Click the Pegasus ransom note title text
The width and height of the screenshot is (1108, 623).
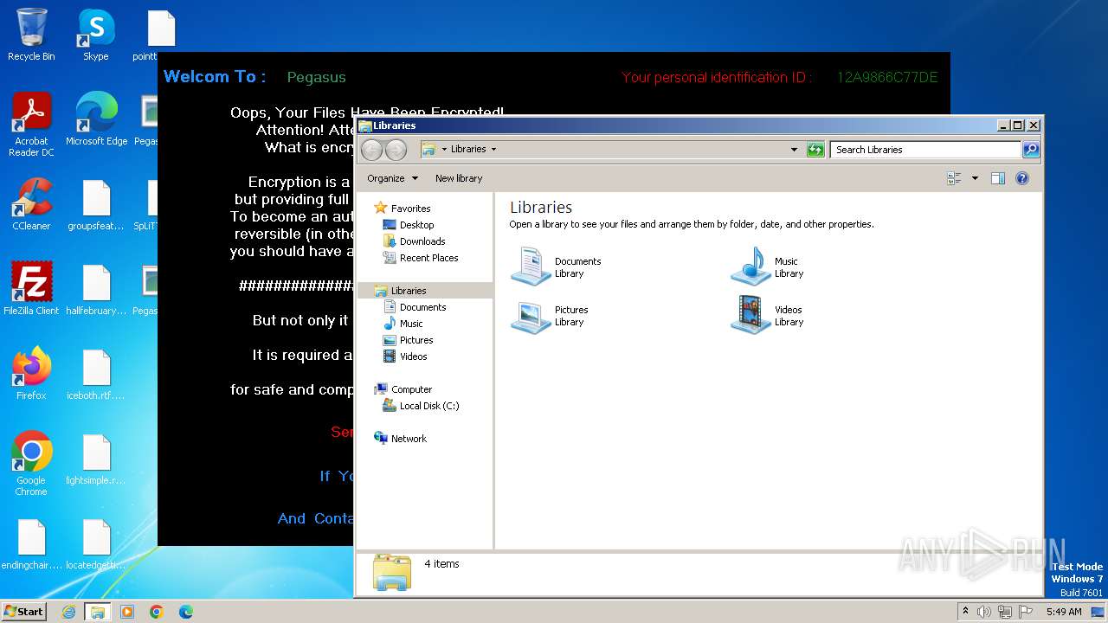[317, 77]
